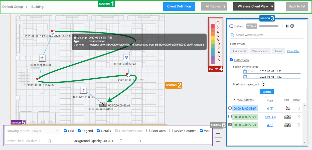Viewport: 312px width, 150px height.
Task: Click the unknown client device icon on map
Action: pos(103,104)
